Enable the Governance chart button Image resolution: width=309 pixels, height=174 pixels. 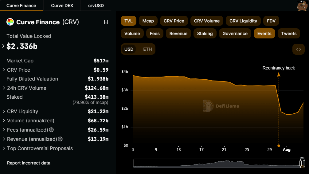(235, 34)
